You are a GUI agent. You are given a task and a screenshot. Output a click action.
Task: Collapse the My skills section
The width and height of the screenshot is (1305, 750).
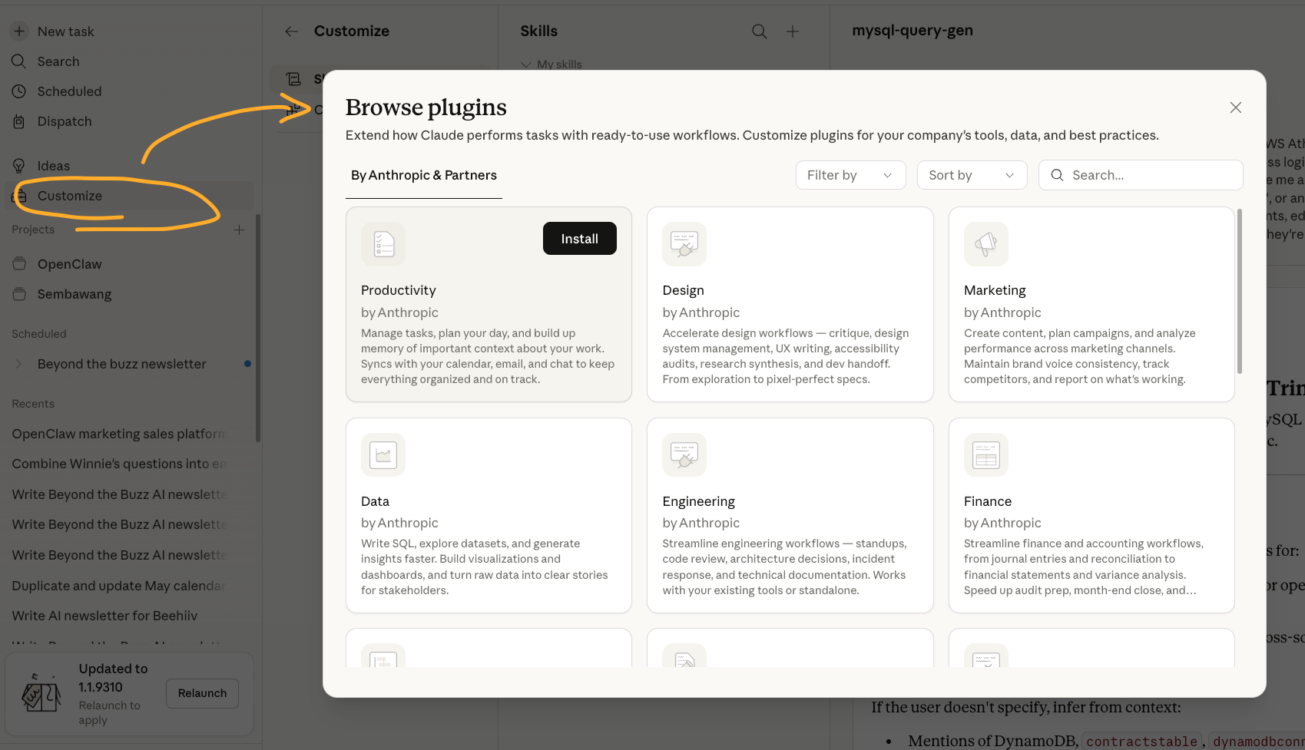(525, 64)
